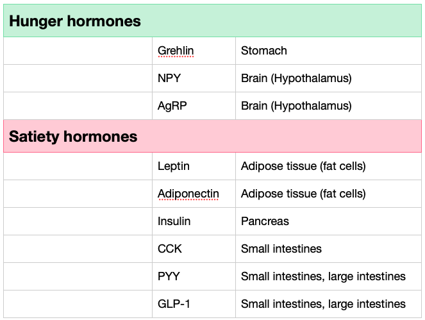
Task: Select the AgRP cell
Action: pyautogui.click(x=194, y=106)
